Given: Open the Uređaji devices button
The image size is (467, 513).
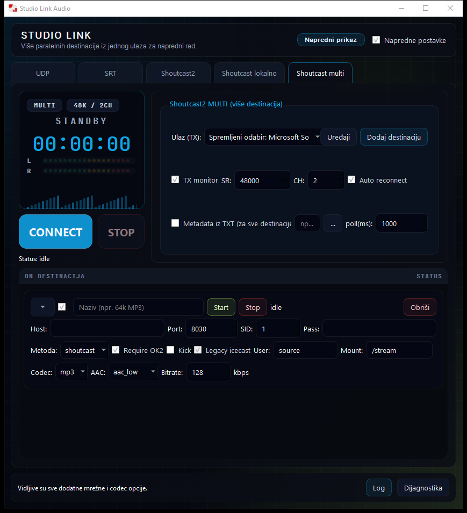Looking at the screenshot, I should (x=339, y=137).
